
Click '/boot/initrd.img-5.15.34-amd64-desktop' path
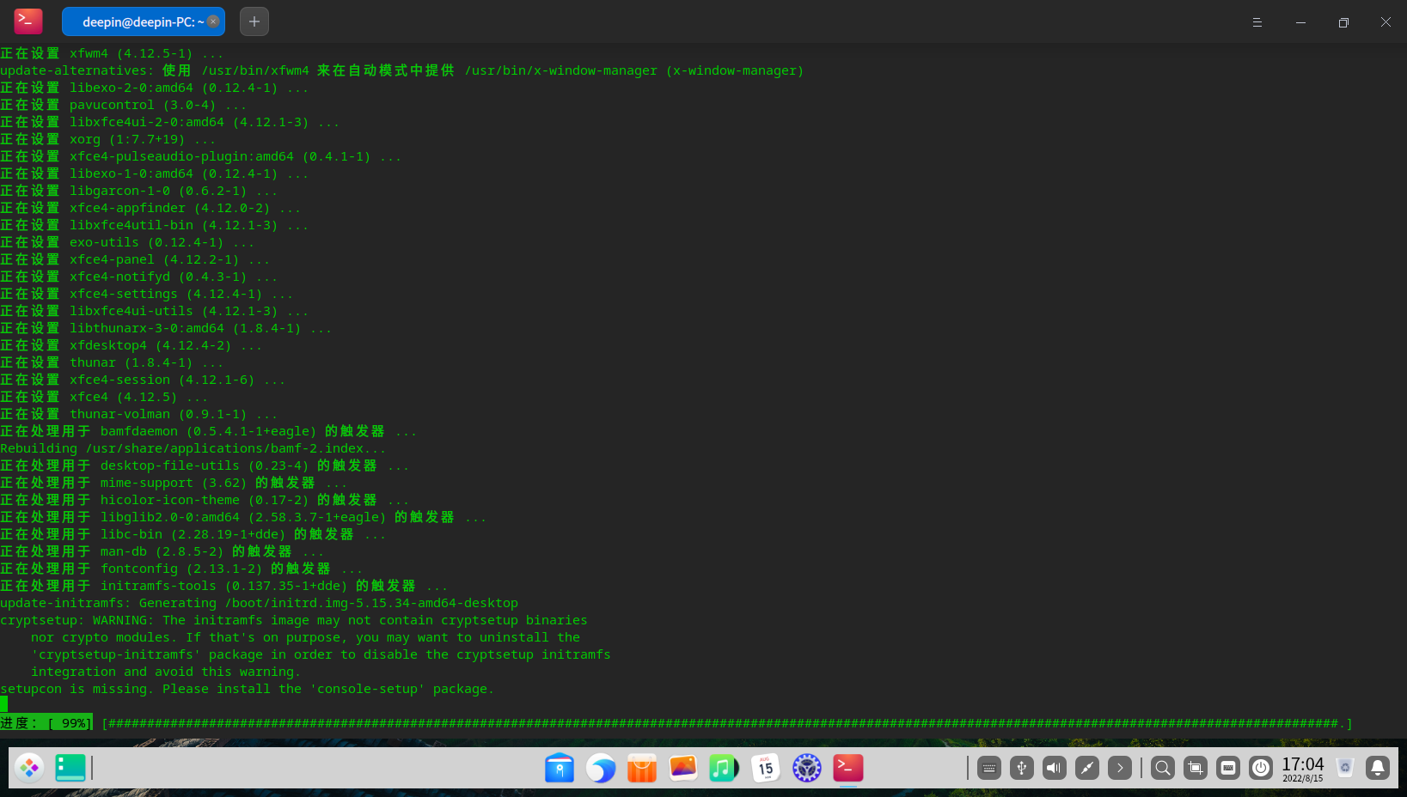(x=371, y=603)
